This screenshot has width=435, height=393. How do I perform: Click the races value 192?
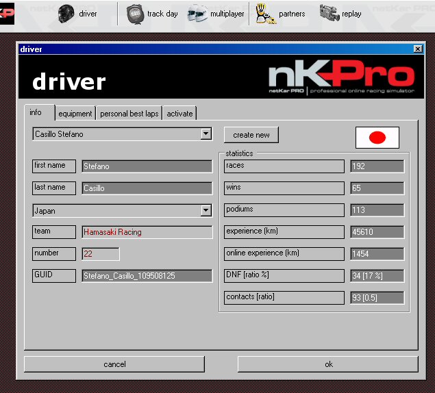click(x=377, y=166)
